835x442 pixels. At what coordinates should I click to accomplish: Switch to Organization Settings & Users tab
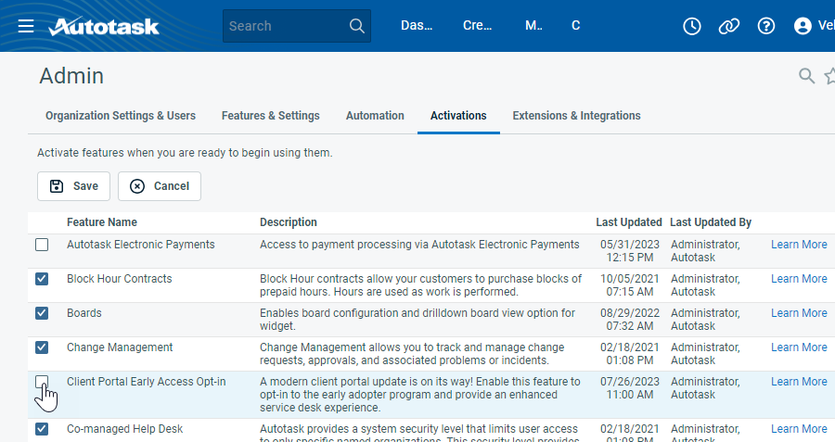click(121, 116)
